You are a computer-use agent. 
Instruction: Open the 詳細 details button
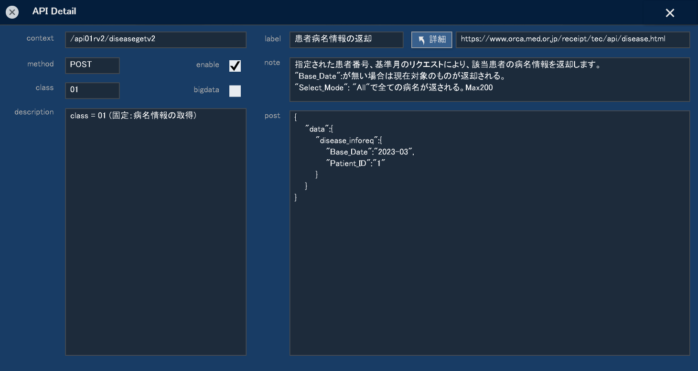point(431,40)
